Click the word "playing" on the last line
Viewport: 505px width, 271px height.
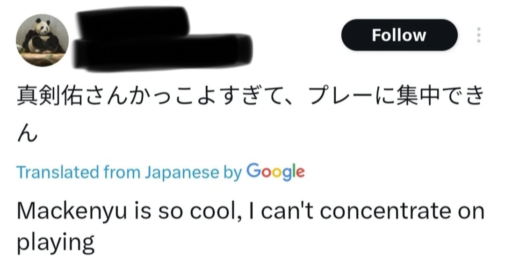(56, 243)
